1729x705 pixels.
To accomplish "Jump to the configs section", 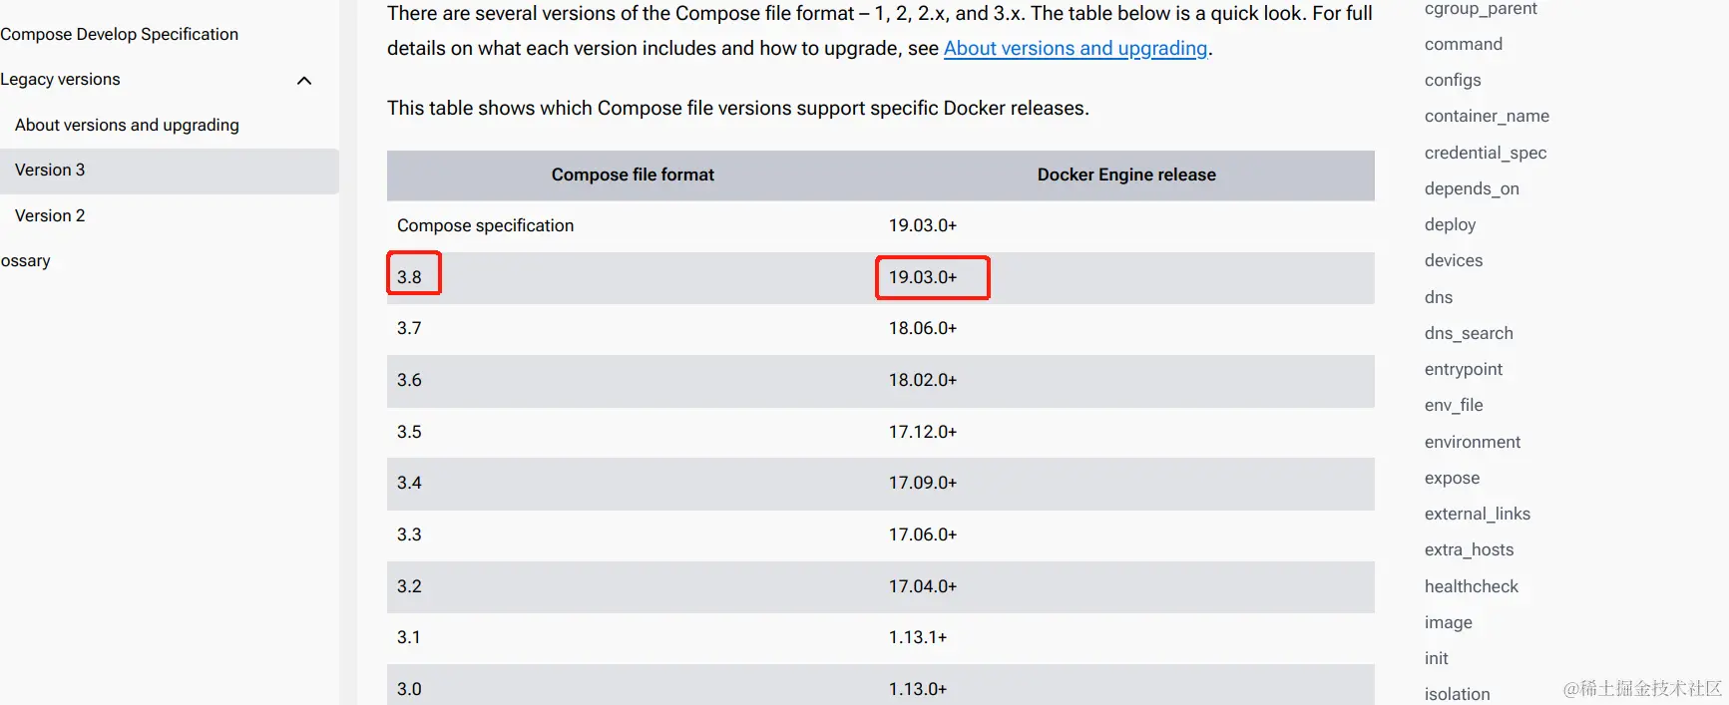I will [1453, 80].
